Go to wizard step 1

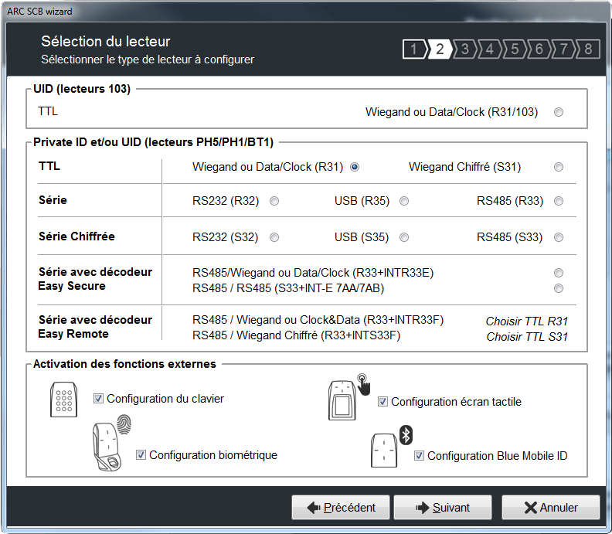click(415, 49)
